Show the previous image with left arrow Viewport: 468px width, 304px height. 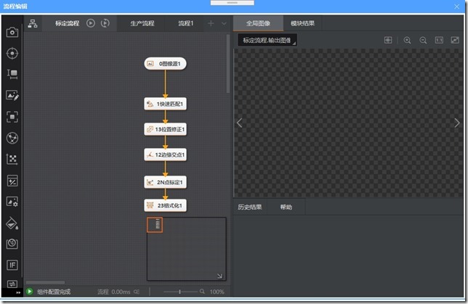239,123
